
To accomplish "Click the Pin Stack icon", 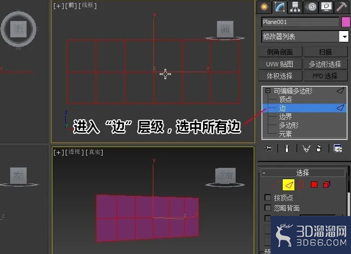I will (268, 148).
